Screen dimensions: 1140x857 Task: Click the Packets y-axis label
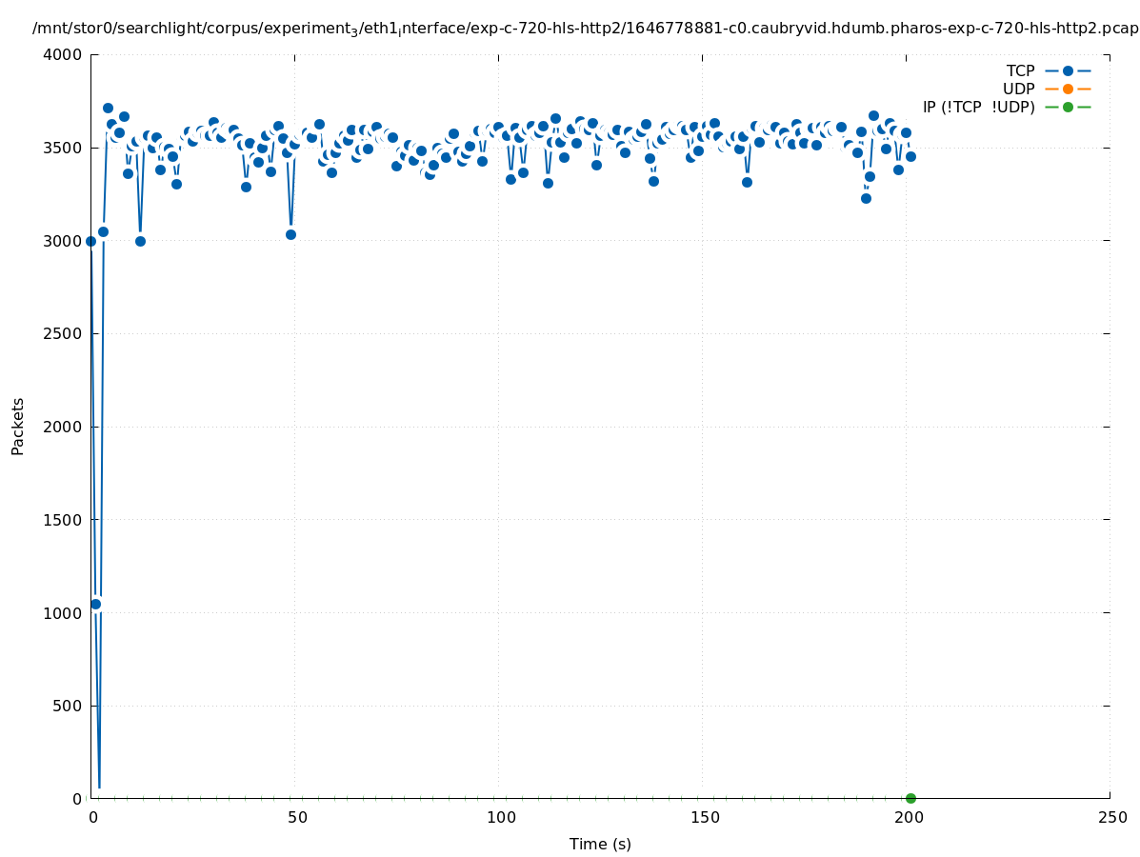[18, 426]
